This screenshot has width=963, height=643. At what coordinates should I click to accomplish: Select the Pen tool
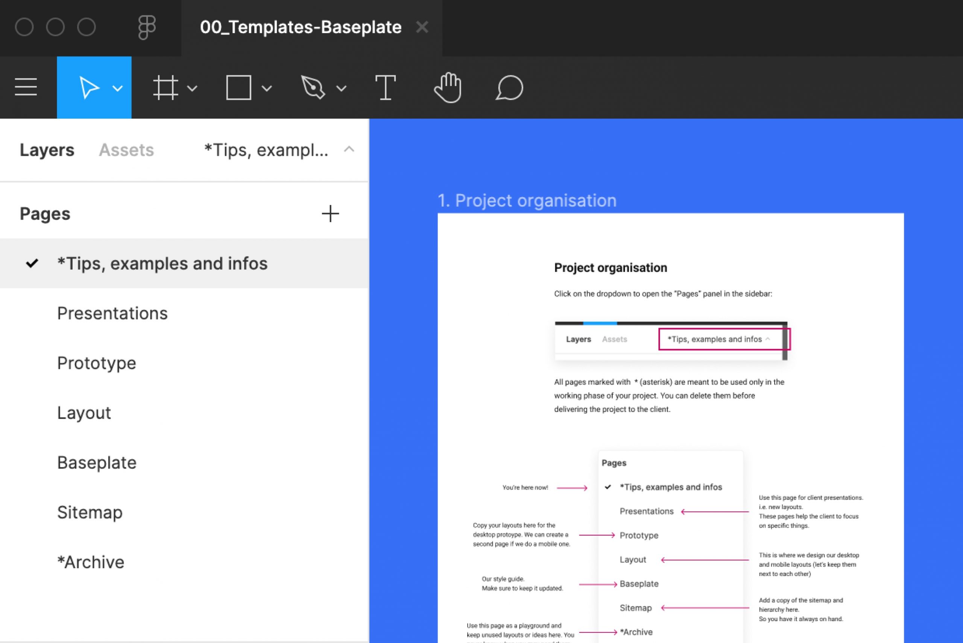tap(313, 87)
